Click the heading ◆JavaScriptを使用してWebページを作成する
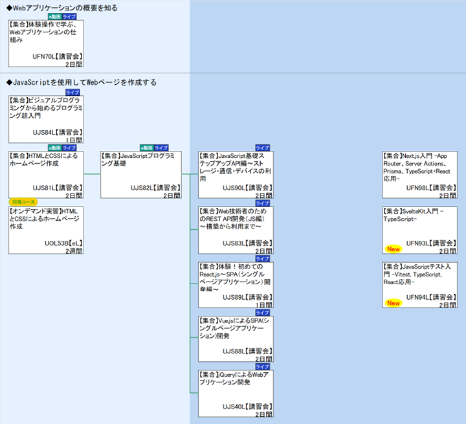 [82, 82]
